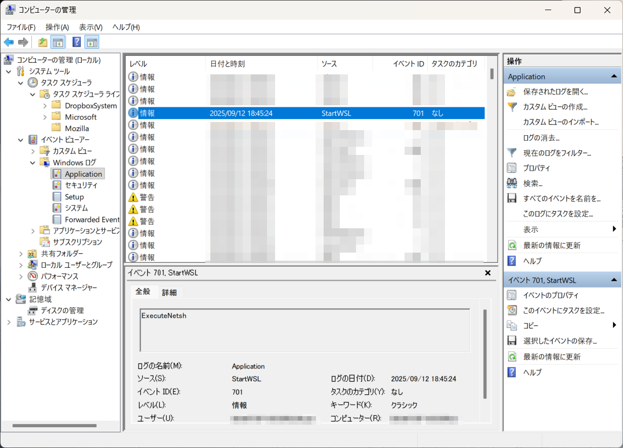Click カスタム ビューのインポート... action
This screenshot has width=623, height=448.
560,122
